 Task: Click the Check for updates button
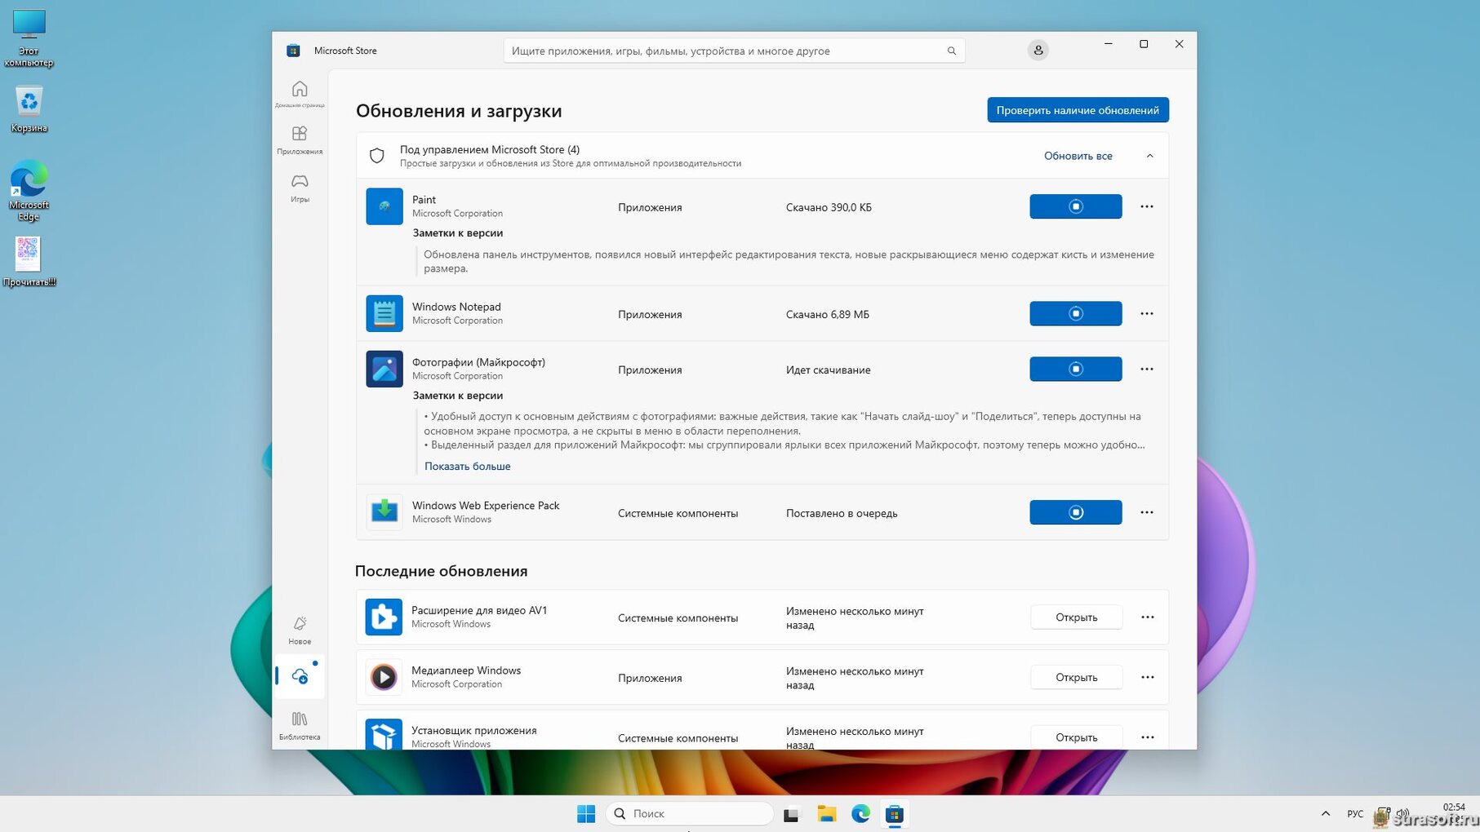click(1077, 110)
